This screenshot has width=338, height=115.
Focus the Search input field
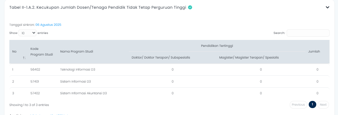308,33
